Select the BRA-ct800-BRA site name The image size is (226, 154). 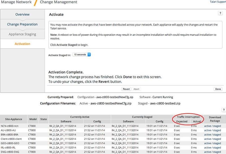[9, 135]
